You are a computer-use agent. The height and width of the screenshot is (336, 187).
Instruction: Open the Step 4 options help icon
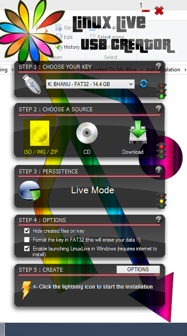pyautogui.click(x=159, y=219)
